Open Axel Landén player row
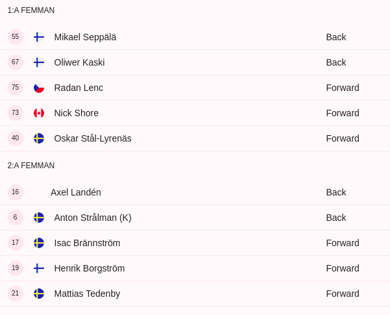Image resolution: width=390 pixels, height=315 pixels. (195, 192)
